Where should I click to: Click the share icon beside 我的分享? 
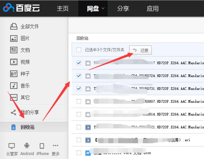coord(14,112)
